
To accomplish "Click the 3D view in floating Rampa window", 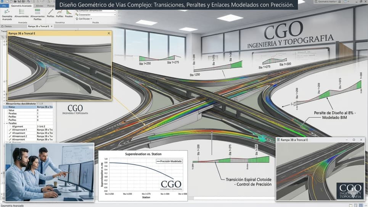I will (320, 171).
